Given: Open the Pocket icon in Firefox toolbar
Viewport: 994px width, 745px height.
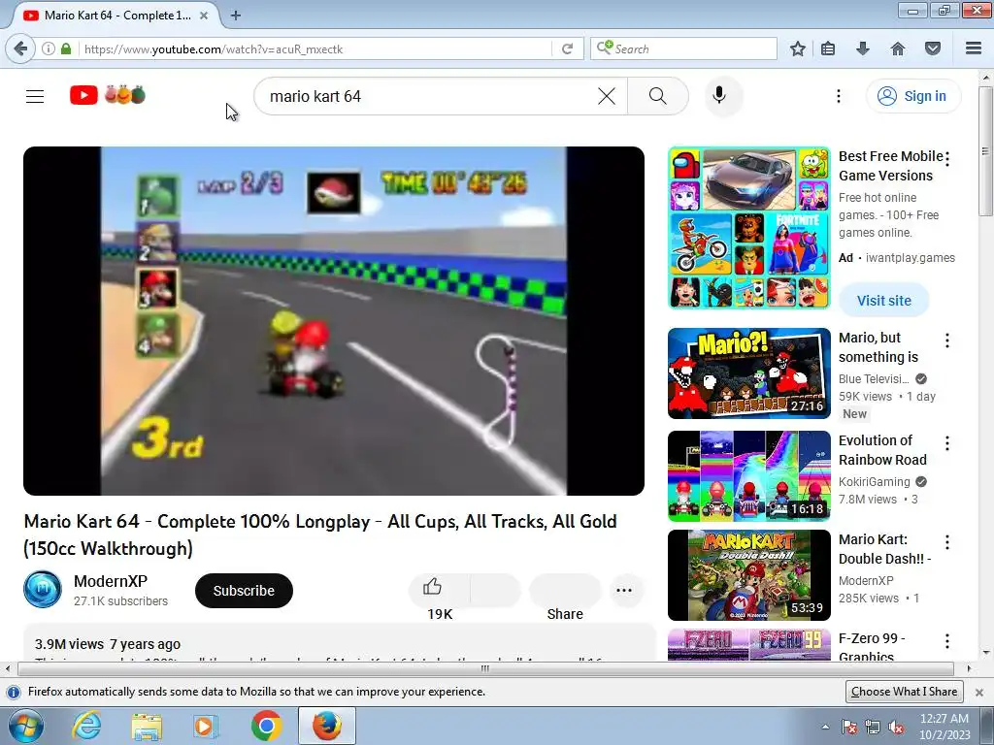Looking at the screenshot, I should [933, 49].
